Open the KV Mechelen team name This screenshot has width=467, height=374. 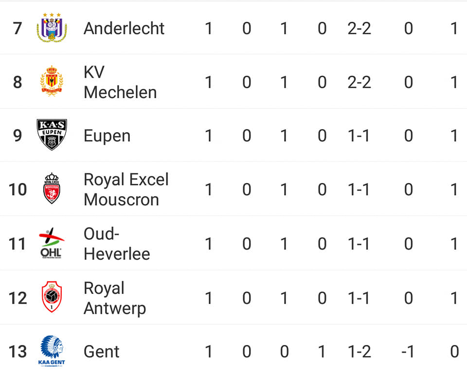[120, 82]
